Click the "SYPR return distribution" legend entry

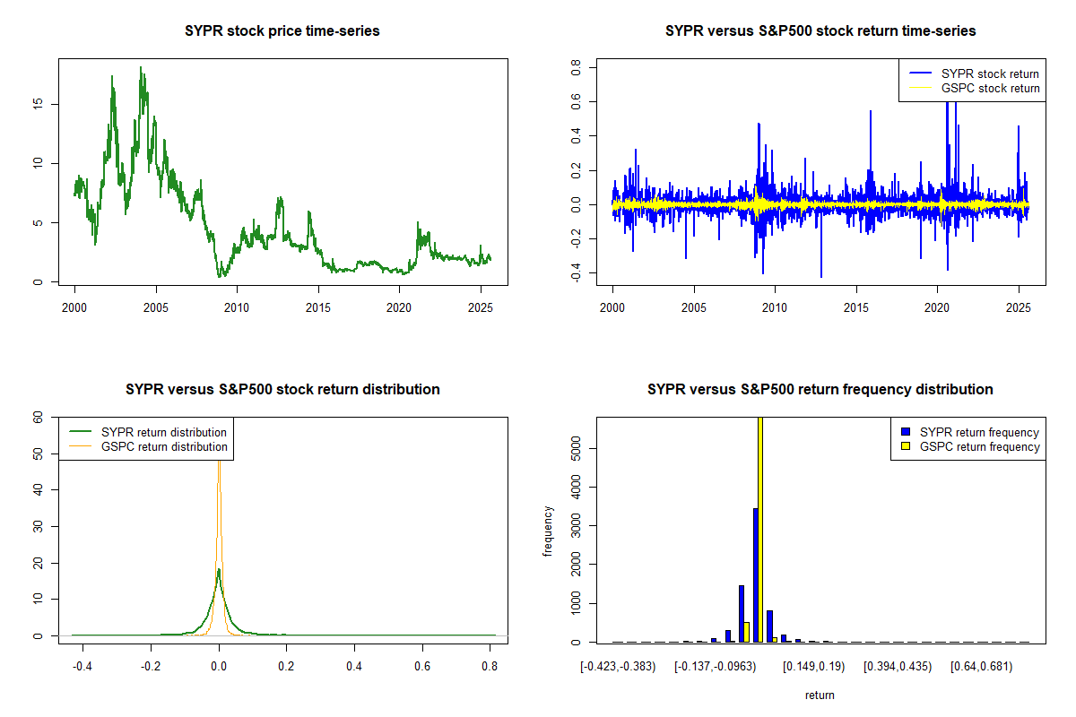tap(164, 432)
